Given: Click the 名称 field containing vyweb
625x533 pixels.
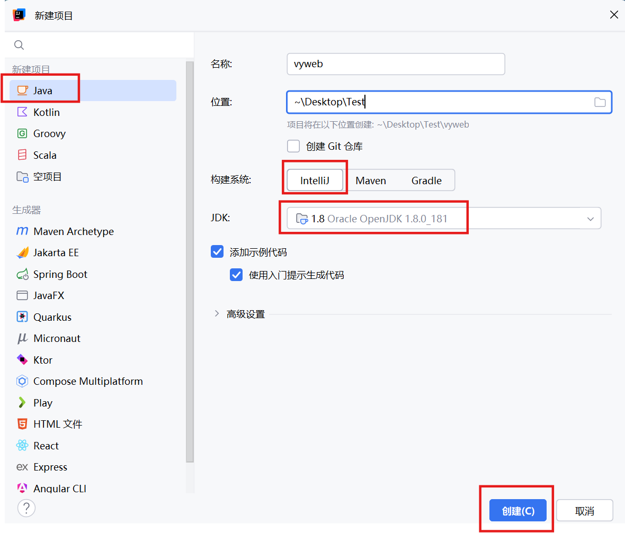Looking at the screenshot, I should (396, 64).
